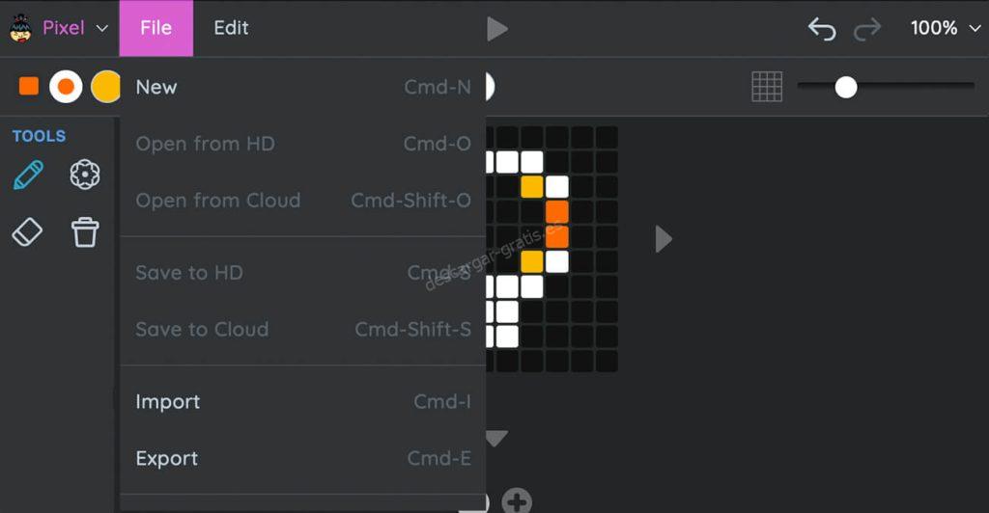Select the flower-shaped tool icon

click(85, 175)
